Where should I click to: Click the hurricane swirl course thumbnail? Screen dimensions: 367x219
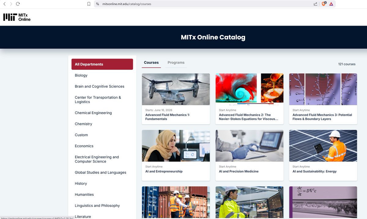(250, 89)
